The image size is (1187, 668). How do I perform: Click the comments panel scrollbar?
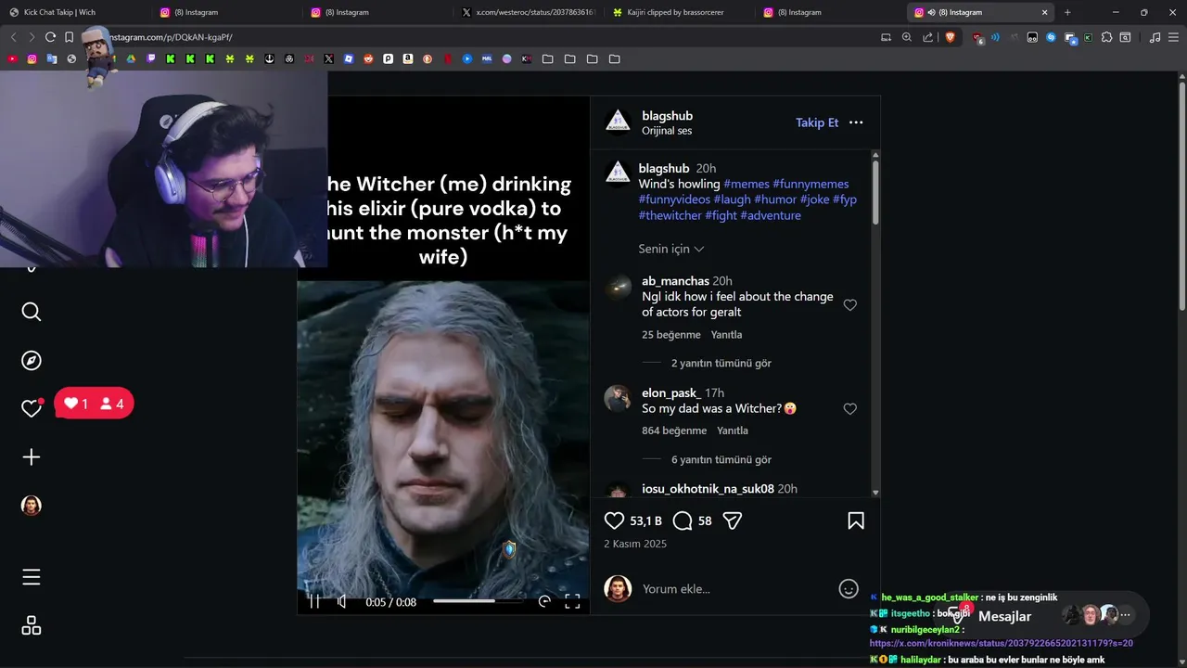coord(875,192)
